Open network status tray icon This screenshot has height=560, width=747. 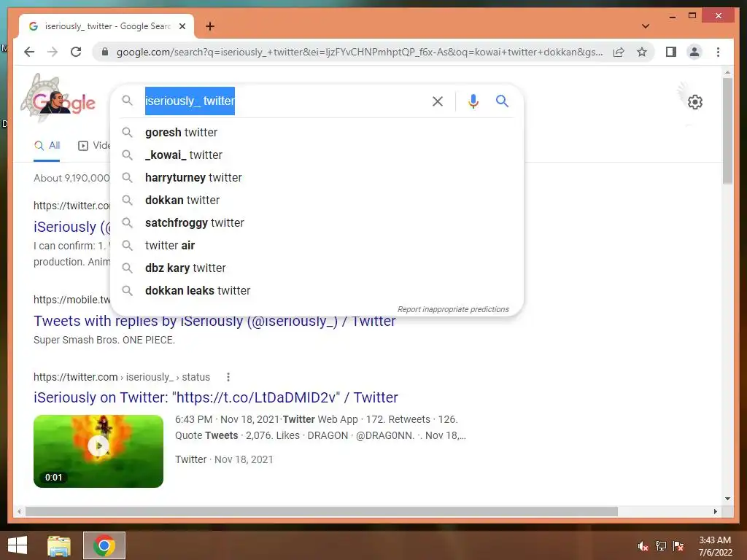(x=661, y=546)
